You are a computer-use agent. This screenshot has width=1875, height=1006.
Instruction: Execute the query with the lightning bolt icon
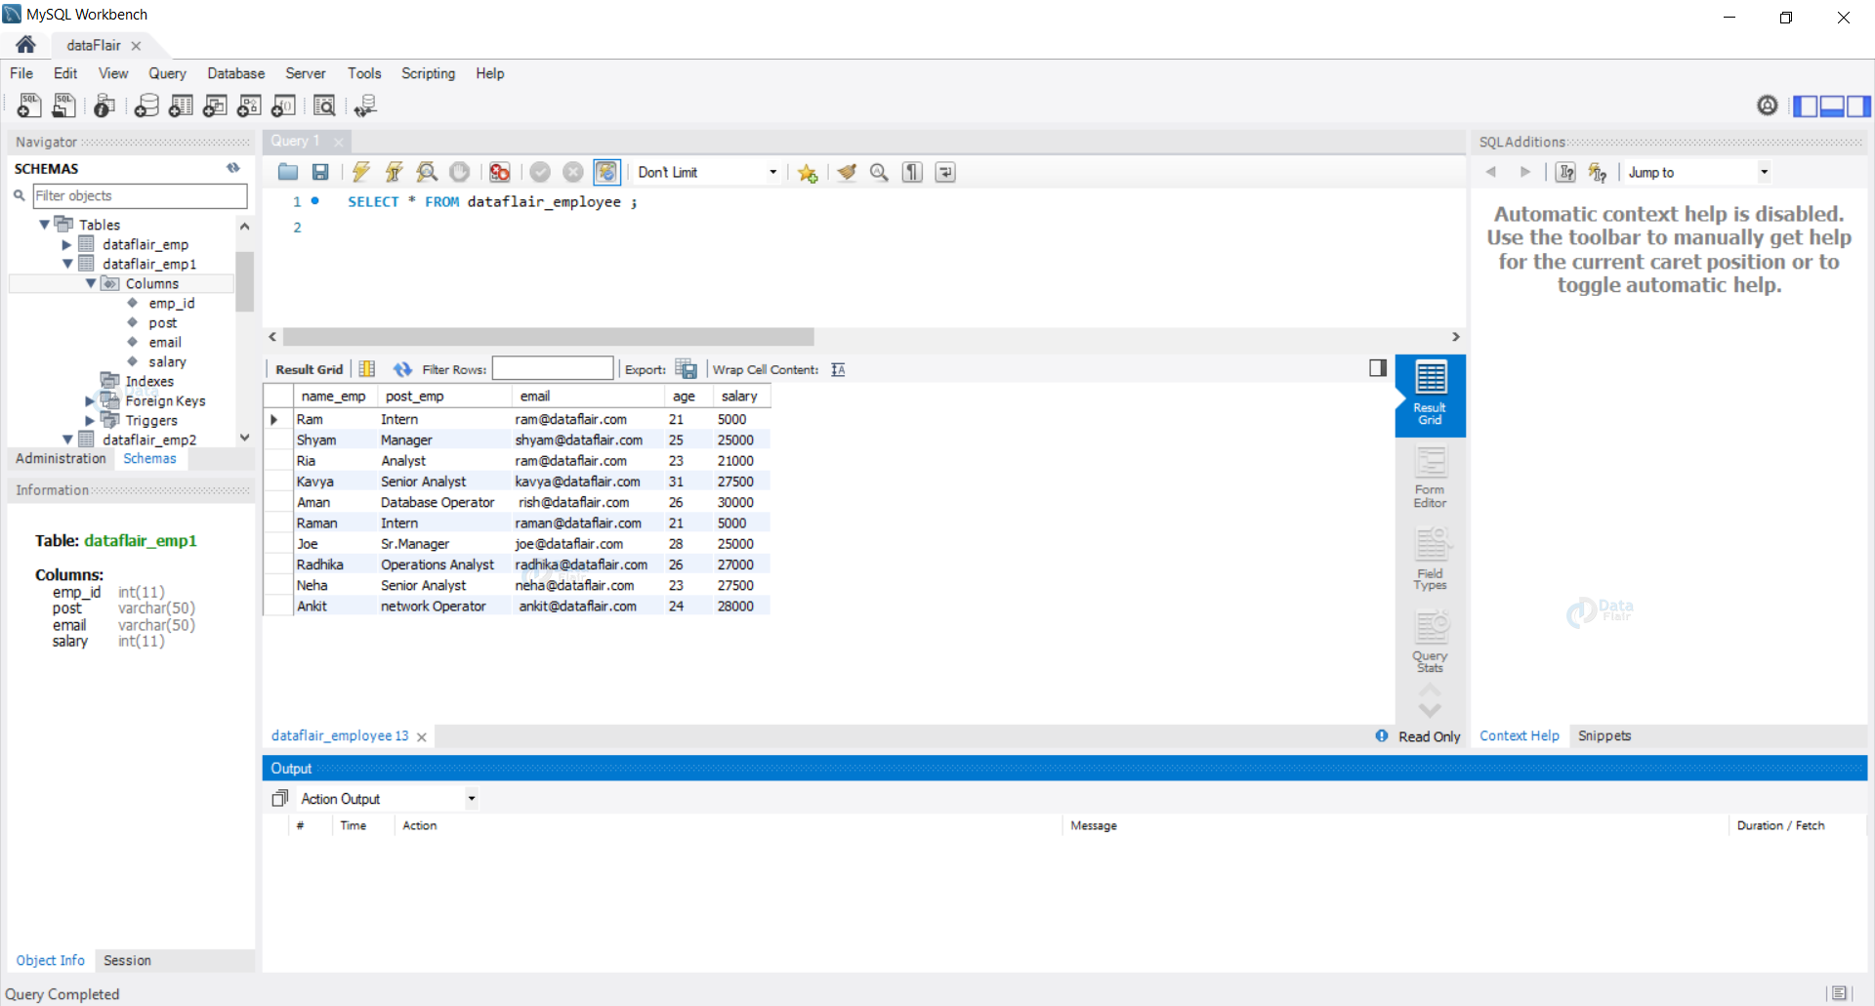[361, 172]
